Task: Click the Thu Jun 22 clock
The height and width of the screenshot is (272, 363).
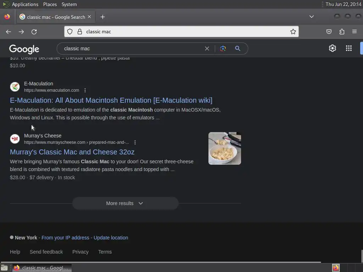Action: pyautogui.click(x=344, y=4)
